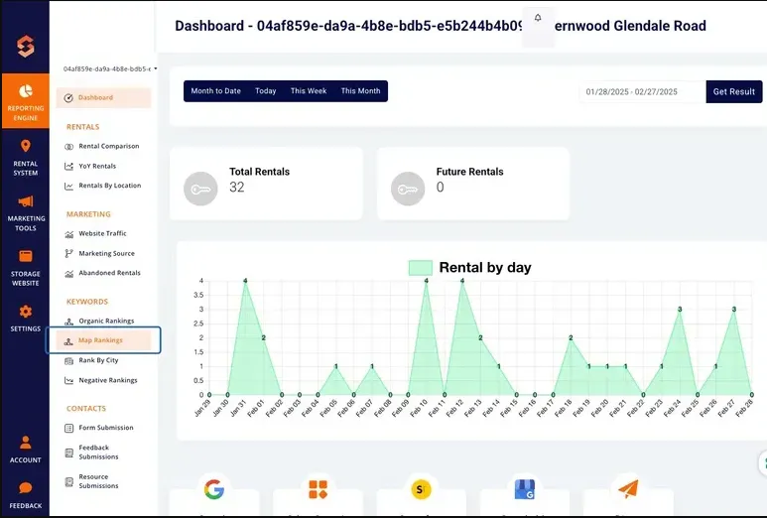767x518 pixels.
Task: Click the Feb 18 data point labeled 2
Action: [x=571, y=338]
